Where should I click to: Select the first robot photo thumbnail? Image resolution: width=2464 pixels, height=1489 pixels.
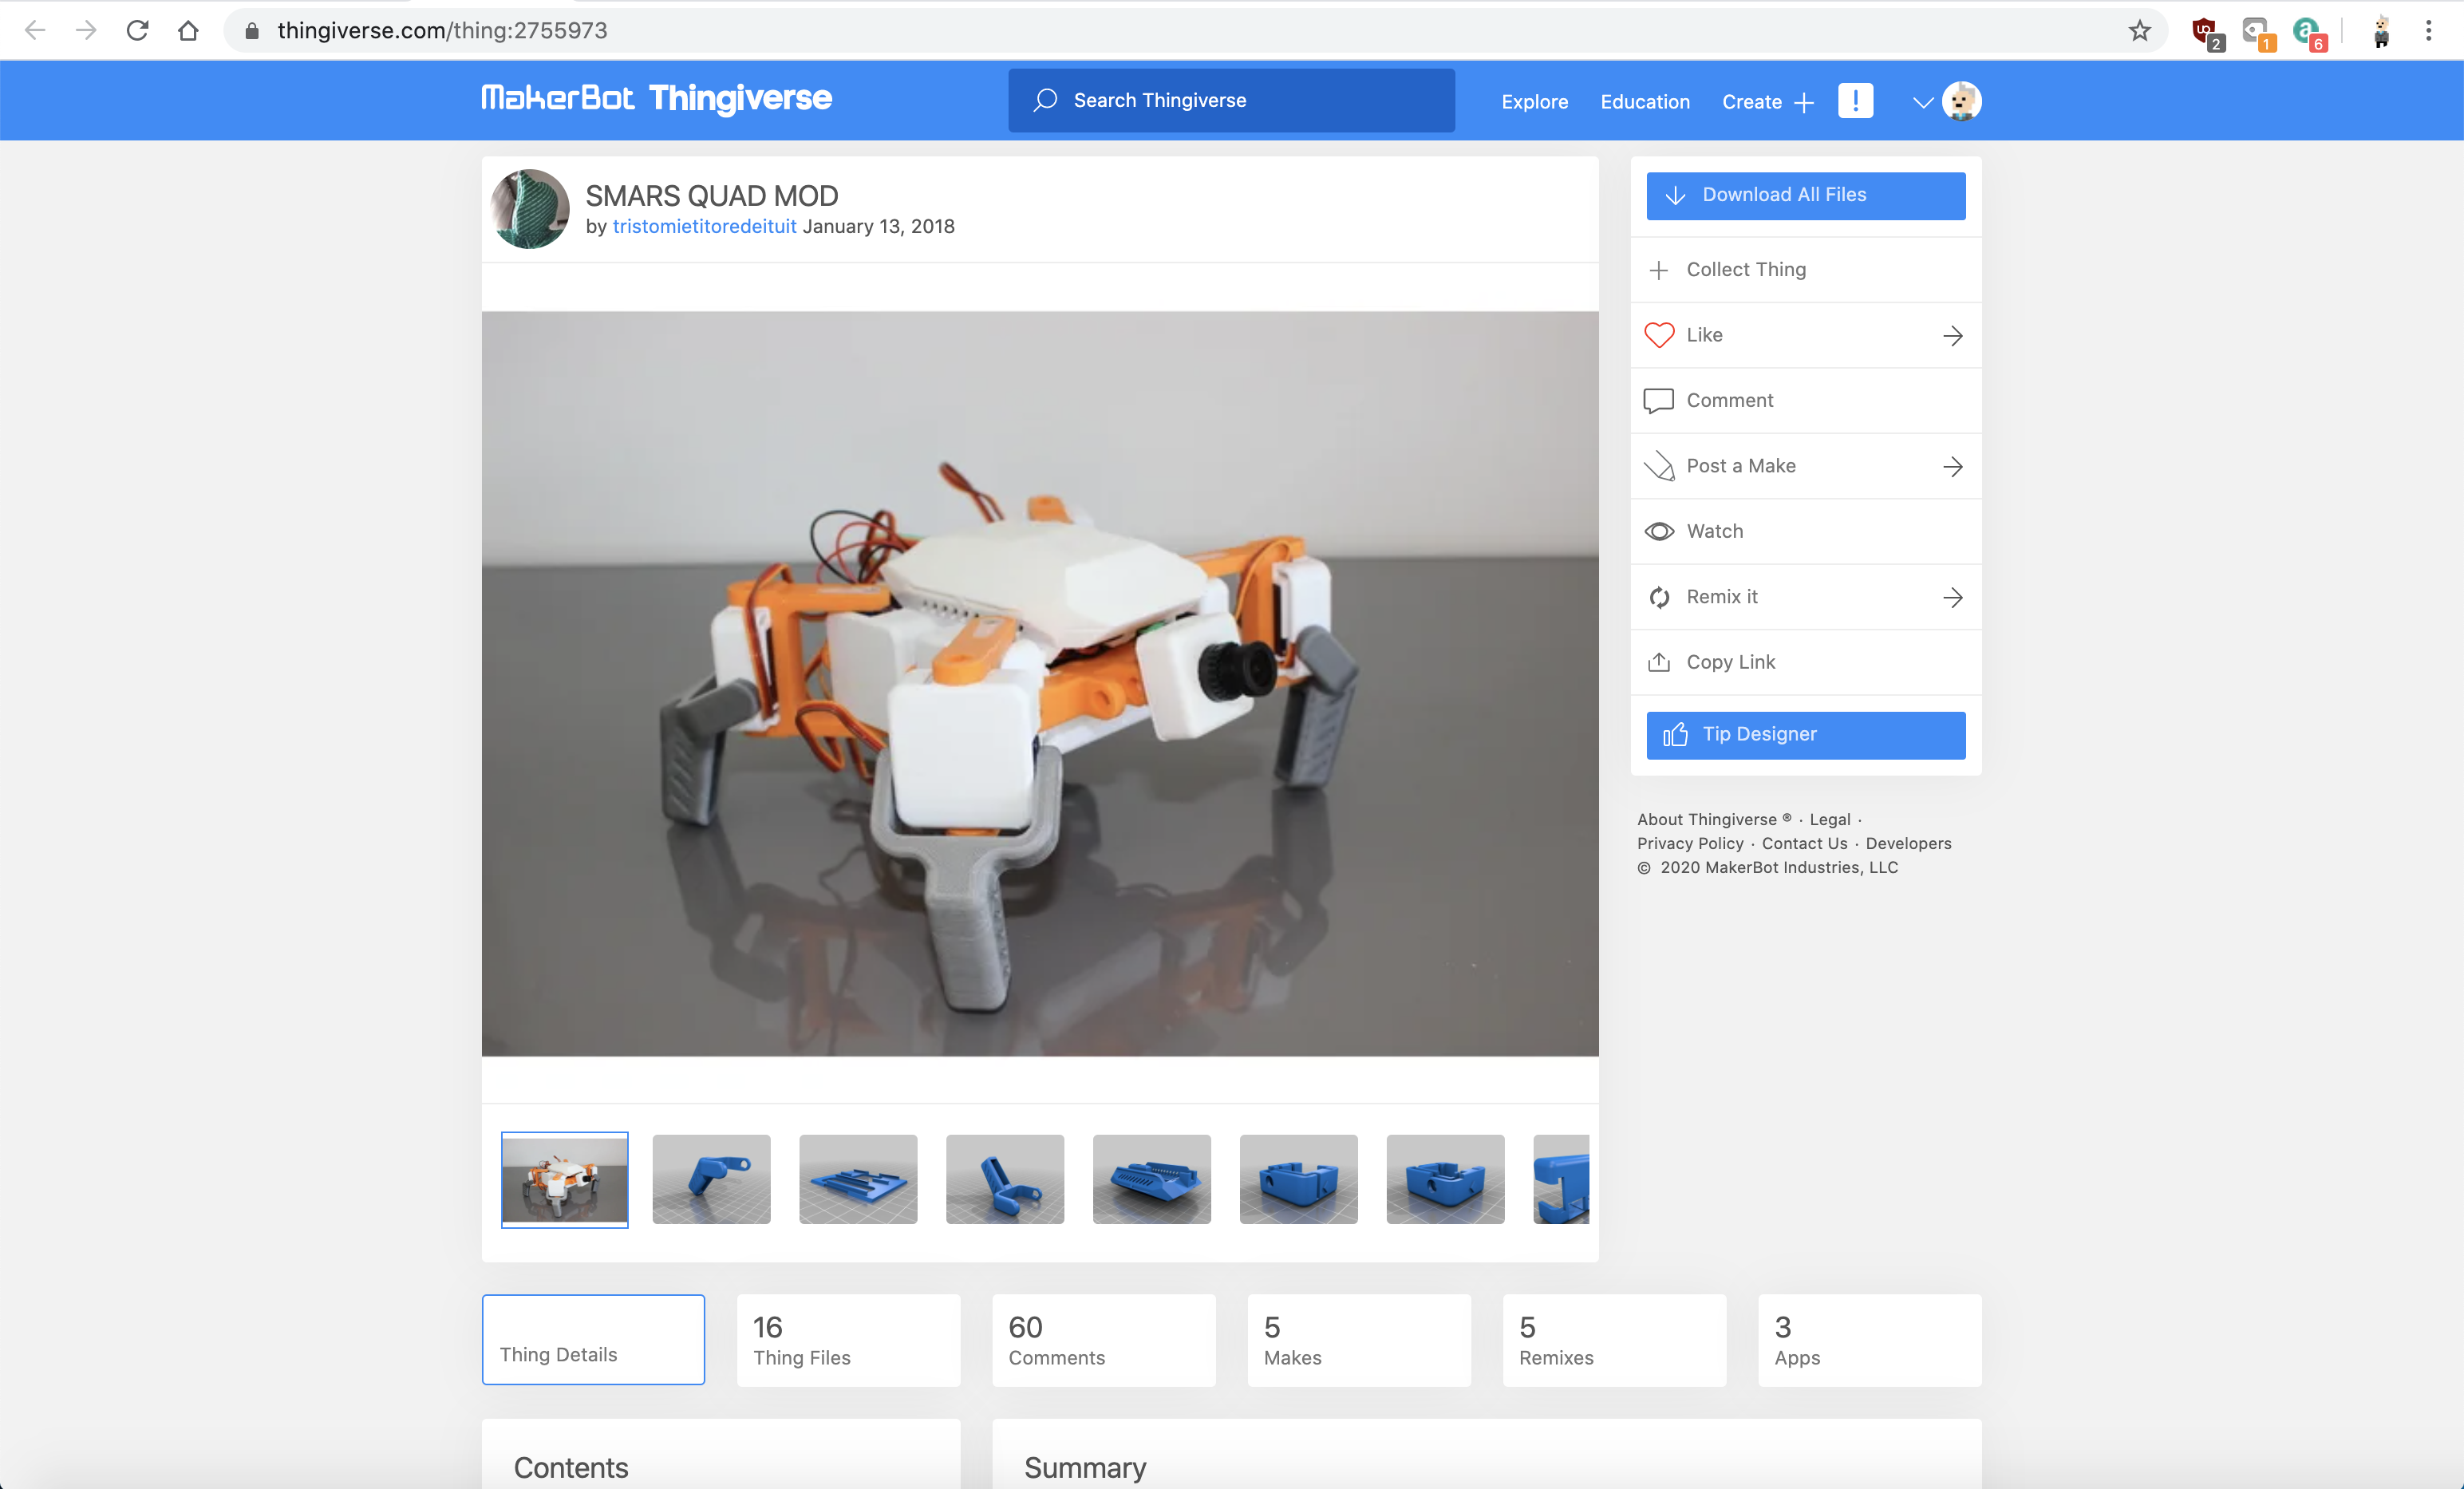pyautogui.click(x=564, y=1179)
